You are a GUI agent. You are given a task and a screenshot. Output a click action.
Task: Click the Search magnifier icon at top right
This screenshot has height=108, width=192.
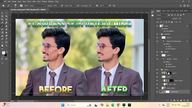click(180, 6)
